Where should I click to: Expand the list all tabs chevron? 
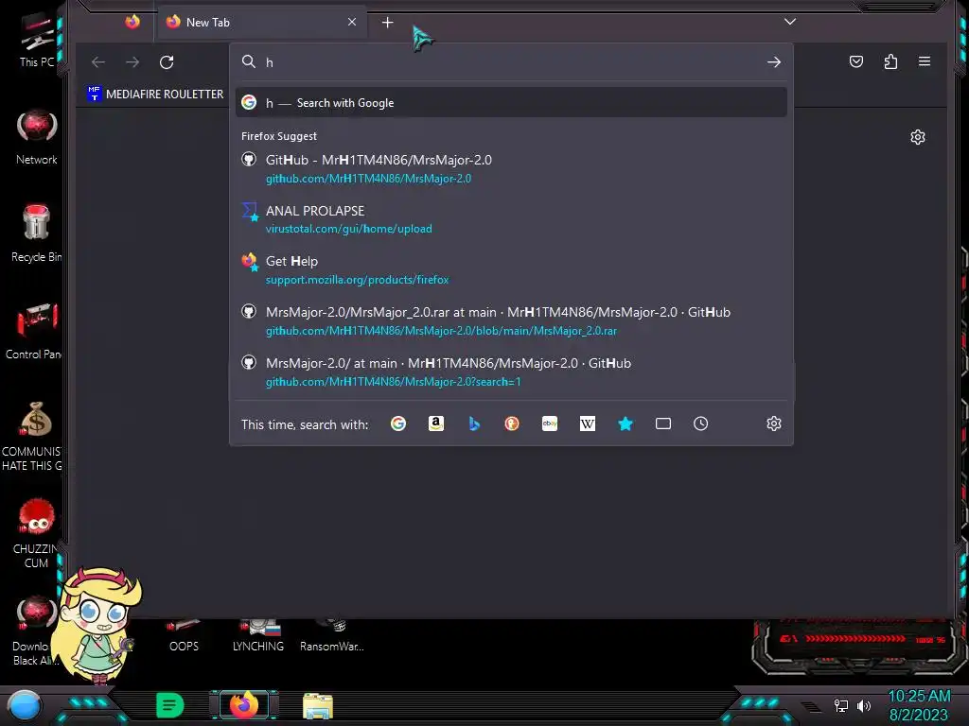[x=790, y=23]
